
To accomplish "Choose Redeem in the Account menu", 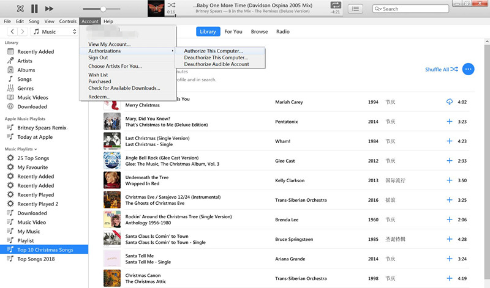I will [99, 97].
